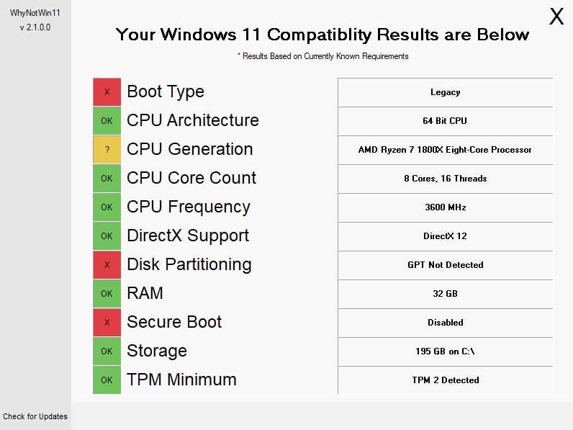Click the OK status icon beside Storage

107,351
